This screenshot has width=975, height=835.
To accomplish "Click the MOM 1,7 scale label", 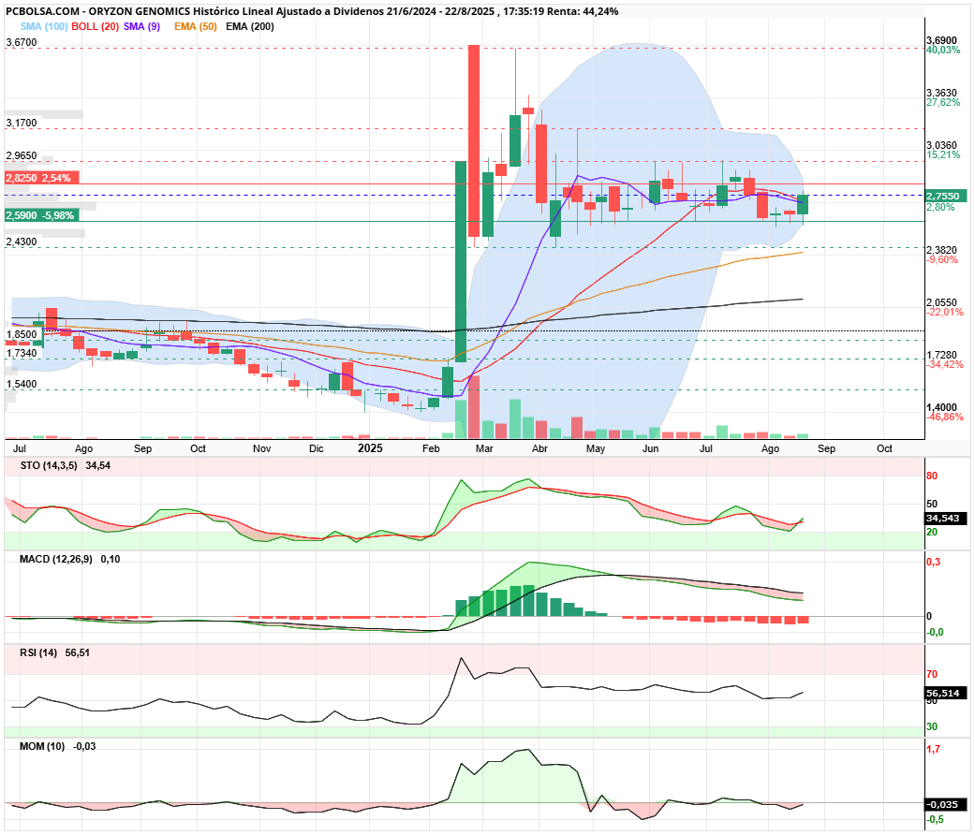I will (934, 749).
